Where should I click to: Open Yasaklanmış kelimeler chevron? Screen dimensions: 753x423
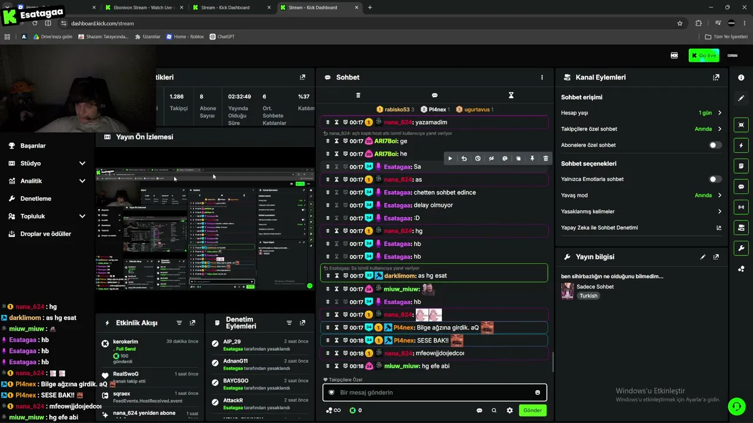(x=719, y=211)
